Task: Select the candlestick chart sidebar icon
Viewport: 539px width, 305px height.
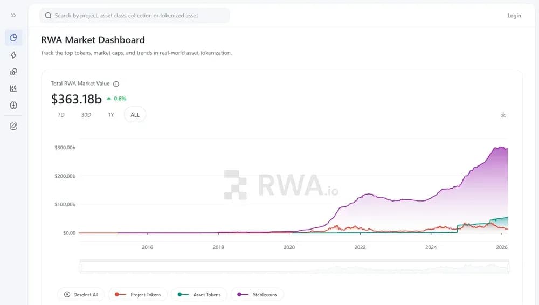Action: coord(13,89)
